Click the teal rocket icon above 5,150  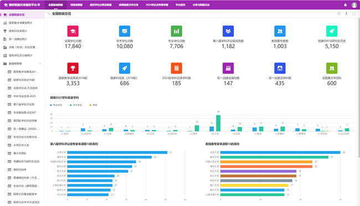click(x=332, y=31)
